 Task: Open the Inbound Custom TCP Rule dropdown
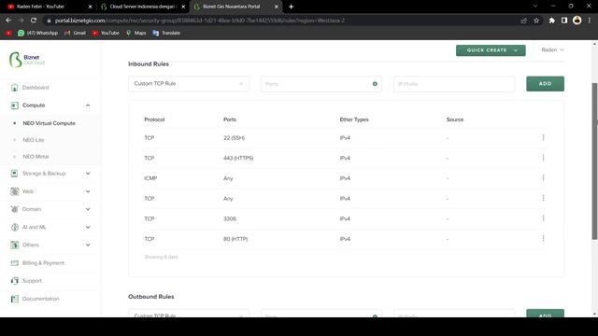pyautogui.click(x=189, y=84)
